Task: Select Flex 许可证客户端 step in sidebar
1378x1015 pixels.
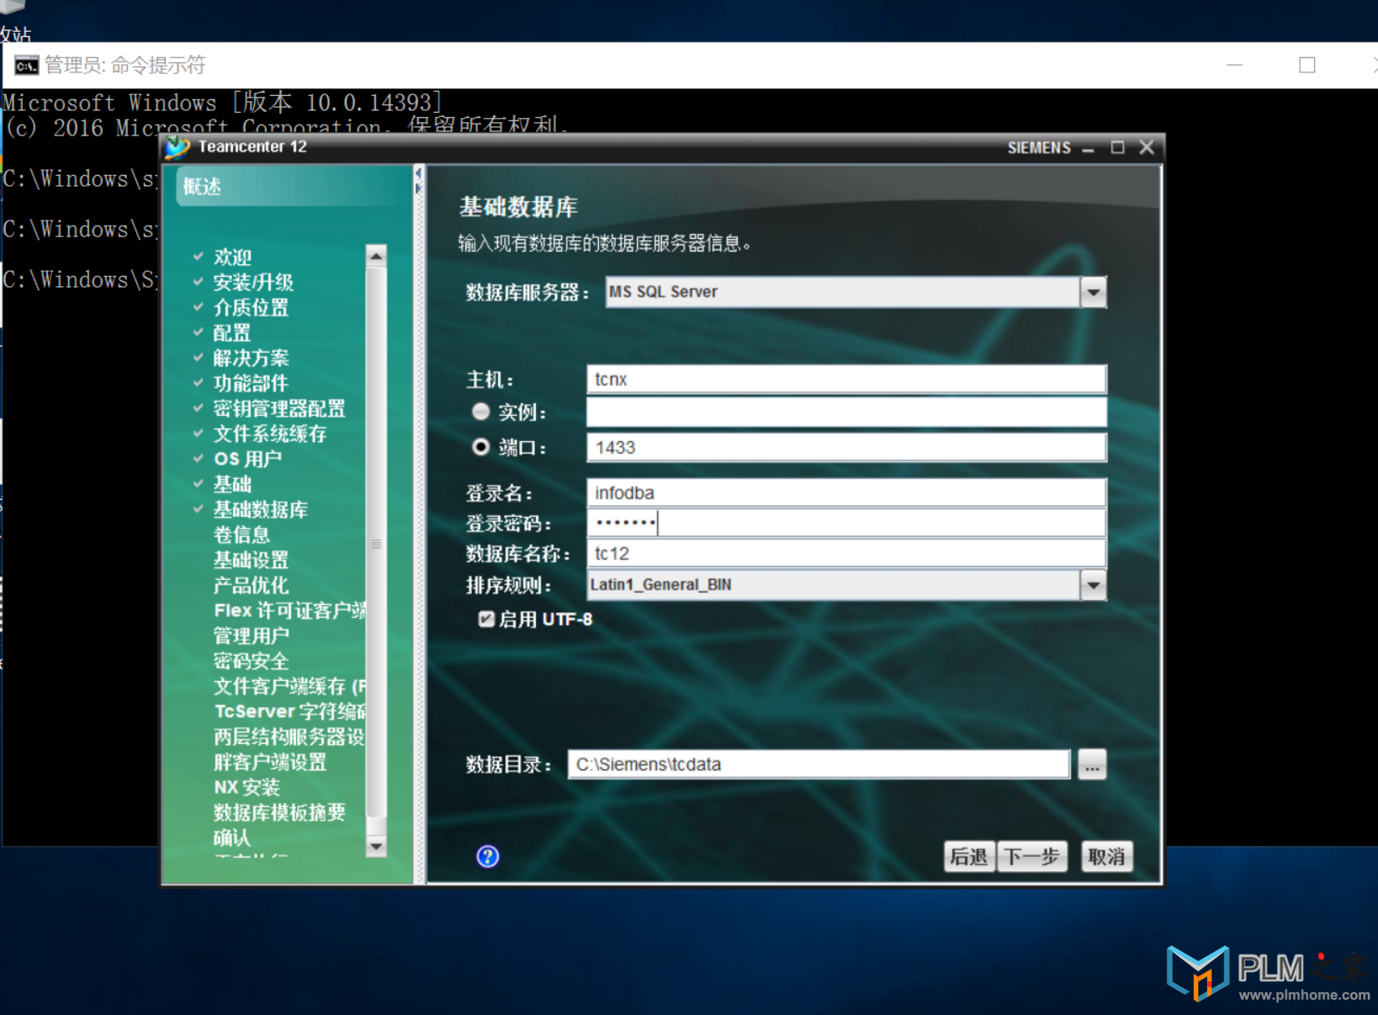Action: click(289, 610)
